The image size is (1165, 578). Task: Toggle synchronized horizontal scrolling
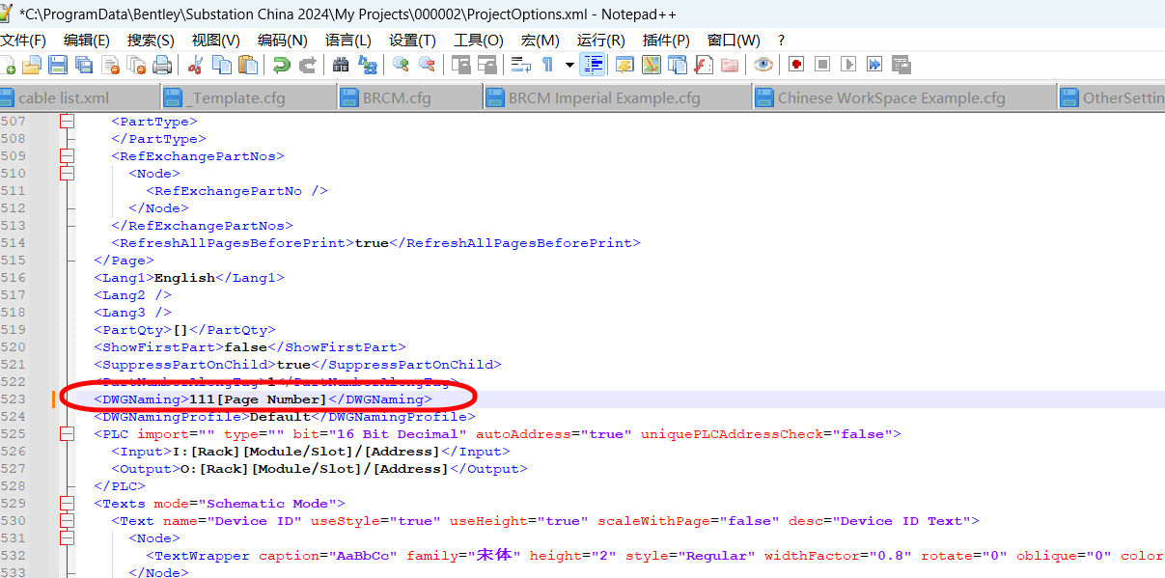[x=486, y=65]
